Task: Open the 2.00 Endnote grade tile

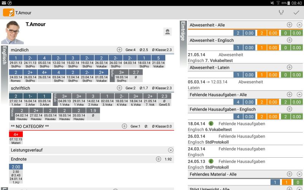Action: point(16,173)
